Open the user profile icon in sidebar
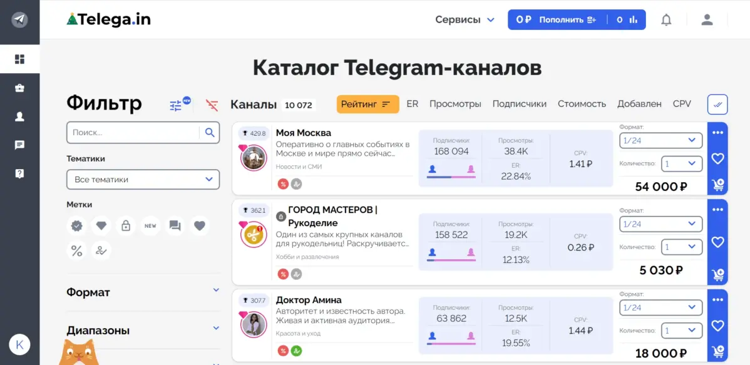This screenshot has height=365, width=750. click(19, 116)
